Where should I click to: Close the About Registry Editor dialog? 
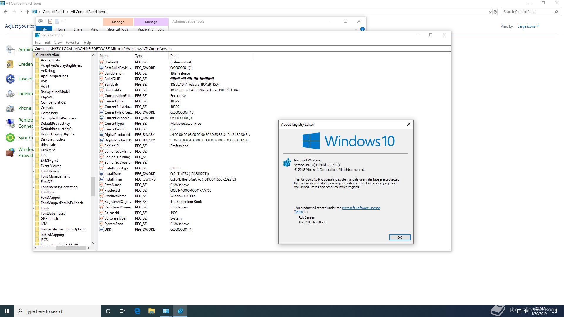[x=409, y=124]
